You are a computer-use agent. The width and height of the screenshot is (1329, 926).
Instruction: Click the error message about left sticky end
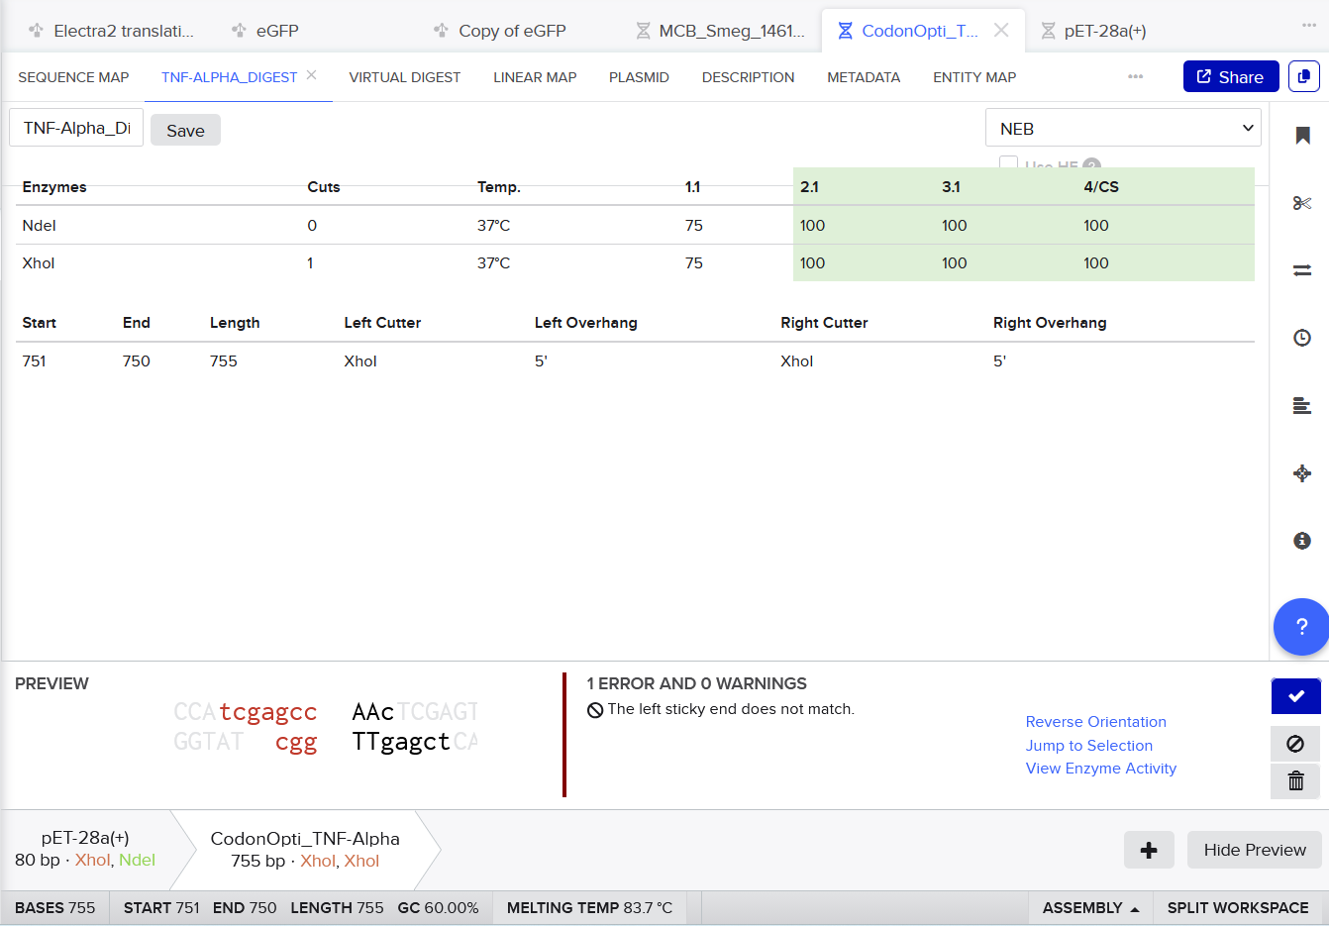point(720,709)
